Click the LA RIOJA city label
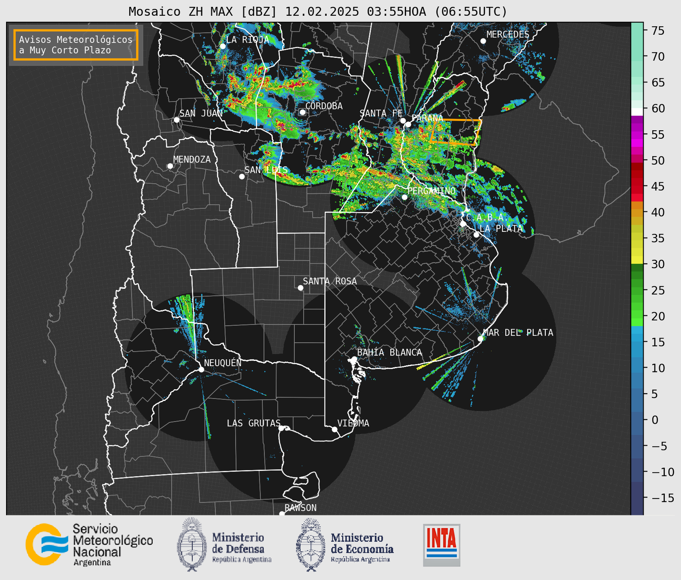This screenshot has width=681, height=580. 247,40
